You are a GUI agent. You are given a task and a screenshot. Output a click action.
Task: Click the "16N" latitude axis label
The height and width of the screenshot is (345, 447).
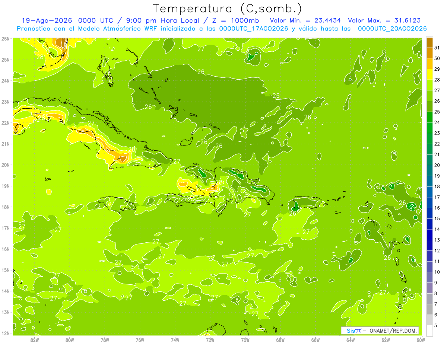[6, 249]
